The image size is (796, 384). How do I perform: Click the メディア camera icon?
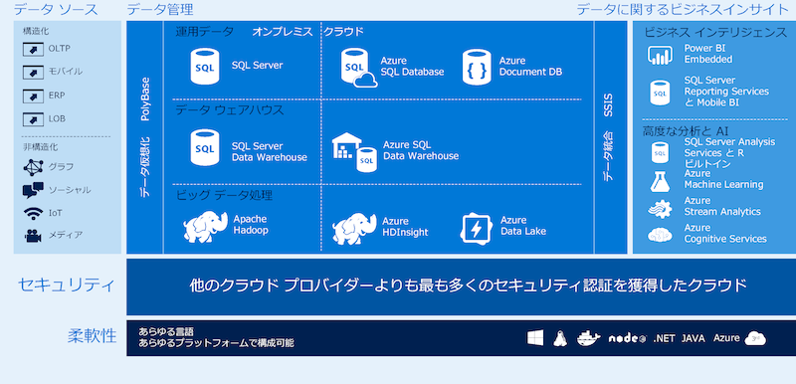tap(33, 236)
